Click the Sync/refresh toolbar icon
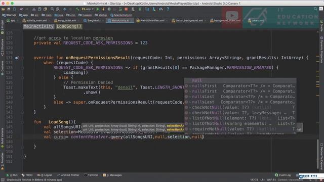Viewport: 324px width, 182px height. point(14,9)
